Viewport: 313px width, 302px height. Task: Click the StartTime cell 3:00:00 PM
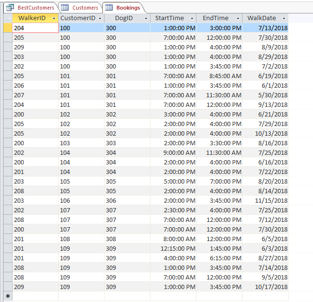[173, 114]
